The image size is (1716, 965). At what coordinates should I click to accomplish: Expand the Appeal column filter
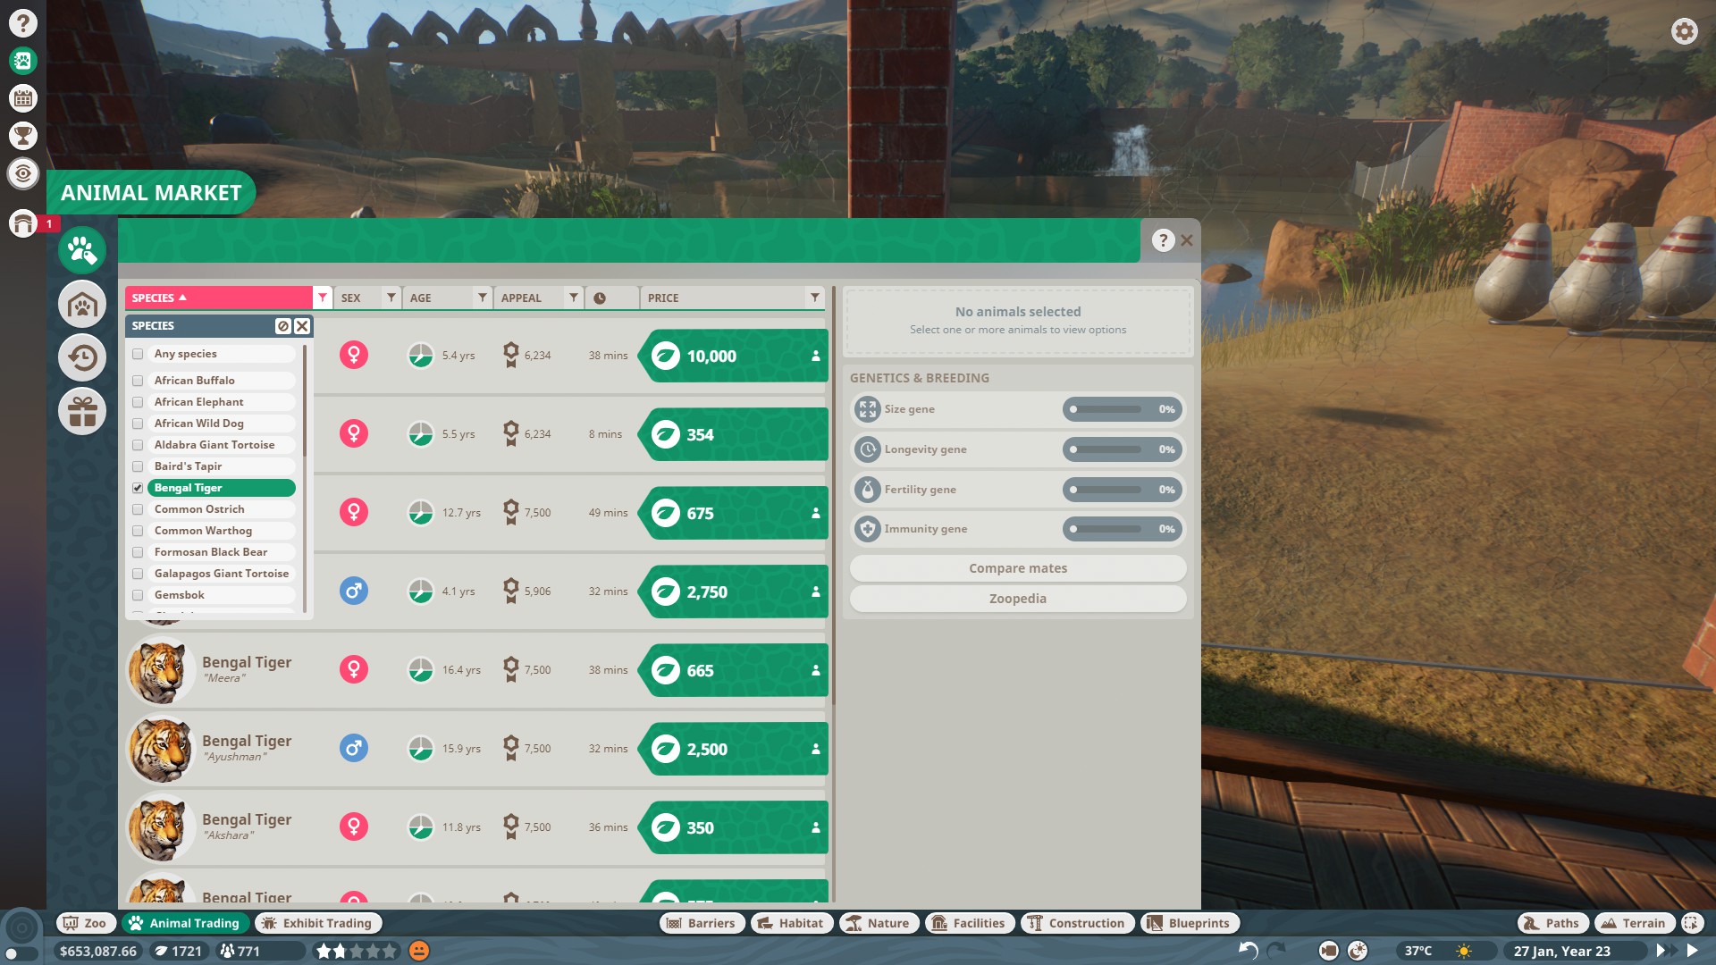574,298
